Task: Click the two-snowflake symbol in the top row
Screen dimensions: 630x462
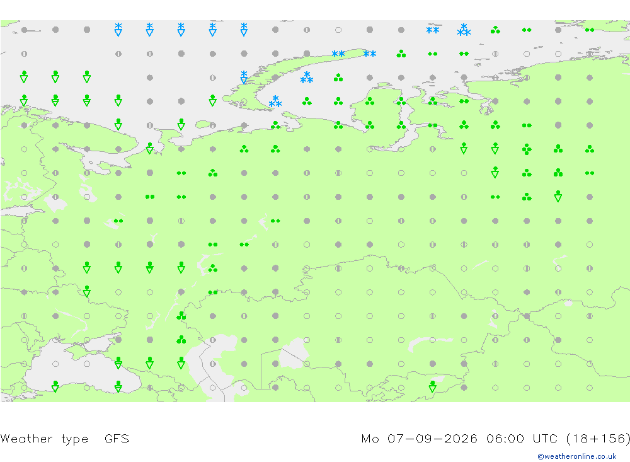Action: [x=432, y=30]
